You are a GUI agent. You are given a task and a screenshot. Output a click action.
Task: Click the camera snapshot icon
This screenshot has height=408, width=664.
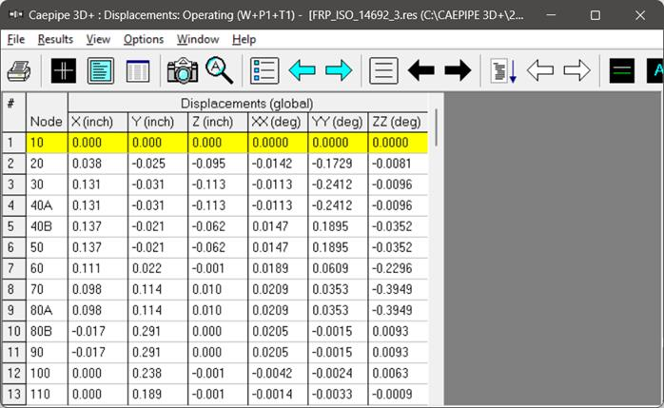(x=183, y=70)
